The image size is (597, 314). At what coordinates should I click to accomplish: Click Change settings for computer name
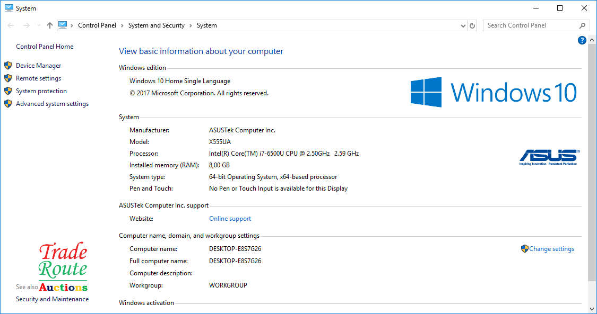point(551,249)
